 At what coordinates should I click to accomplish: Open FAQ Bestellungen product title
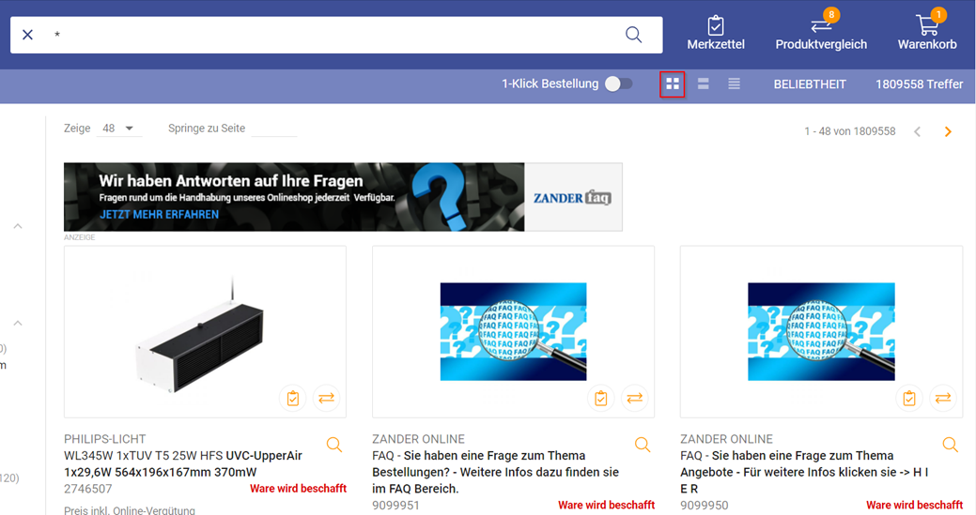495,472
